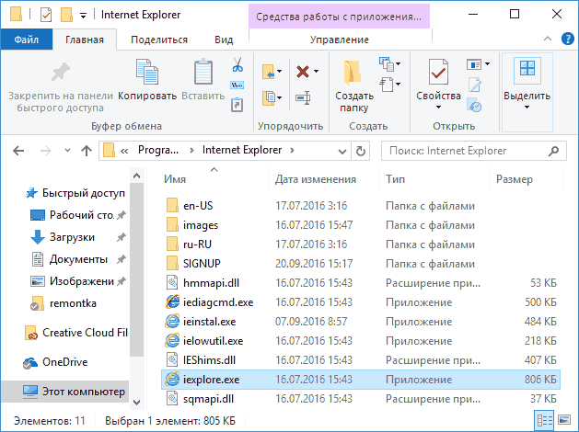Click navigation pane scrollbar up arrow
Image resolution: width=579 pixels, height=432 pixels.
pyautogui.click(x=136, y=176)
